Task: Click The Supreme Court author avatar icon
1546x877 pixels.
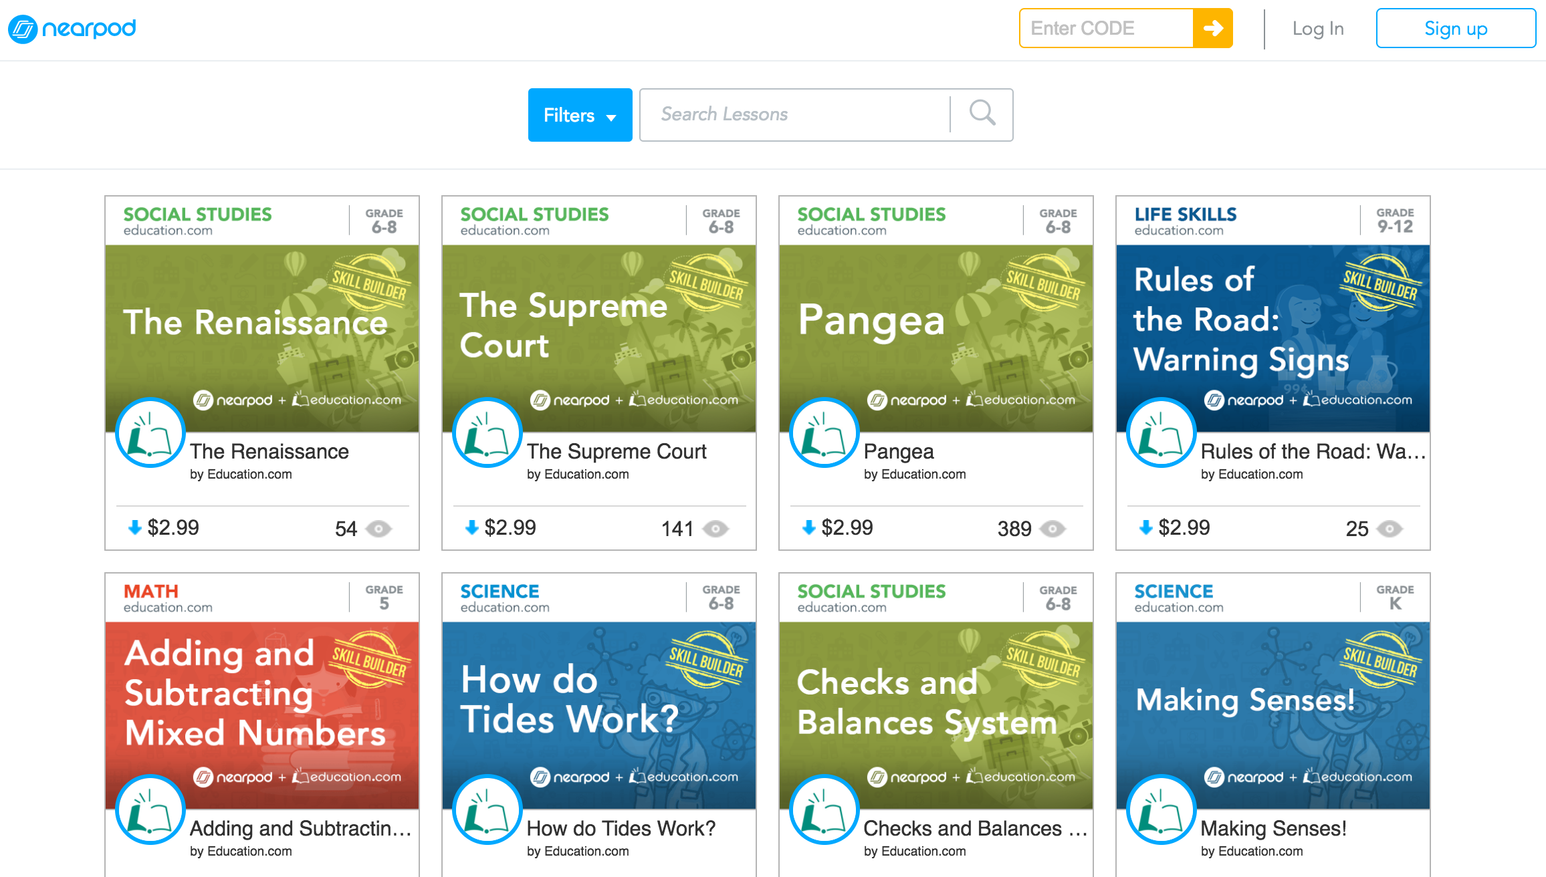Action: (487, 432)
